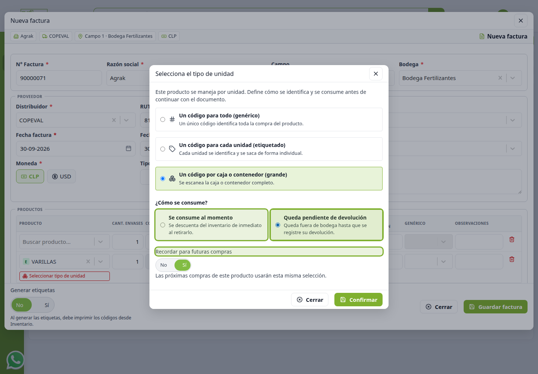Choose Se consume al momento option
The width and height of the screenshot is (538, 374).
pyautogui.click(x=211, y=225)
